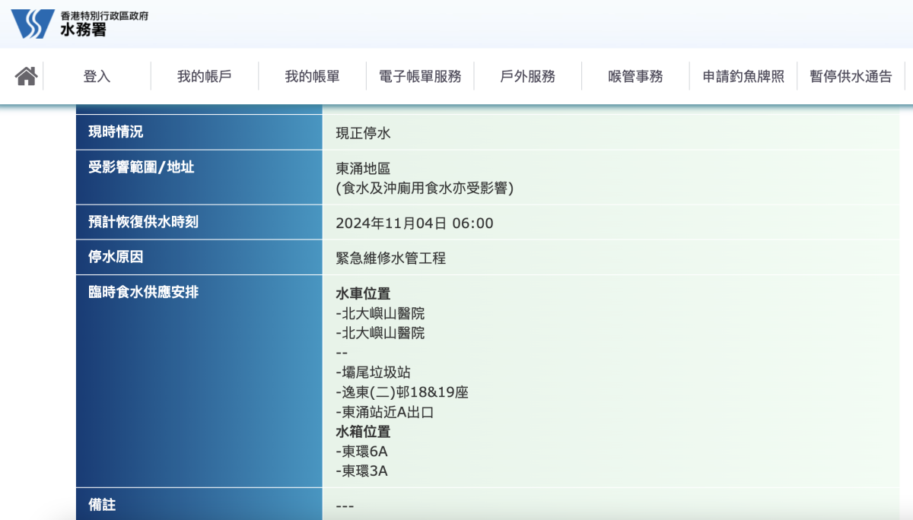
Task: Click 申請釣魚牌照 in the navigation bar
Action: click(743, 77)
